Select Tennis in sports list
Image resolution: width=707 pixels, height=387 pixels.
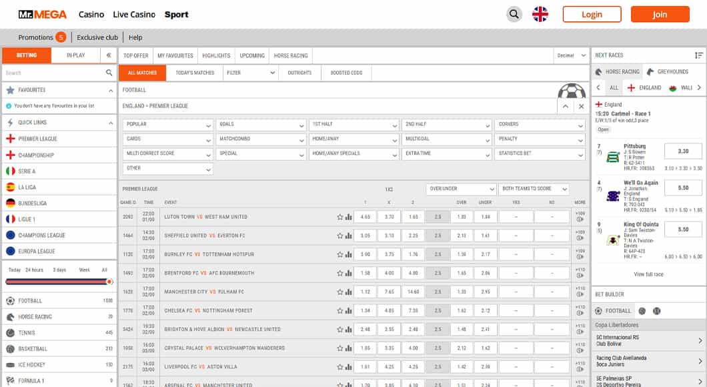(x=59, y=333)
